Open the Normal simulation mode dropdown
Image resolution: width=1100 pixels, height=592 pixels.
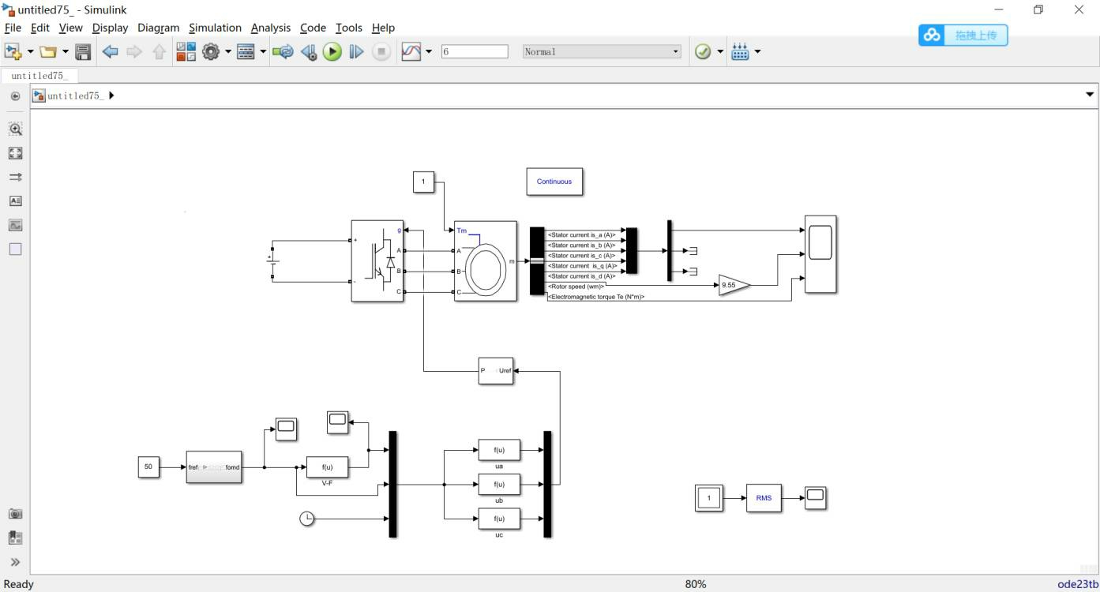coord(602,51)
